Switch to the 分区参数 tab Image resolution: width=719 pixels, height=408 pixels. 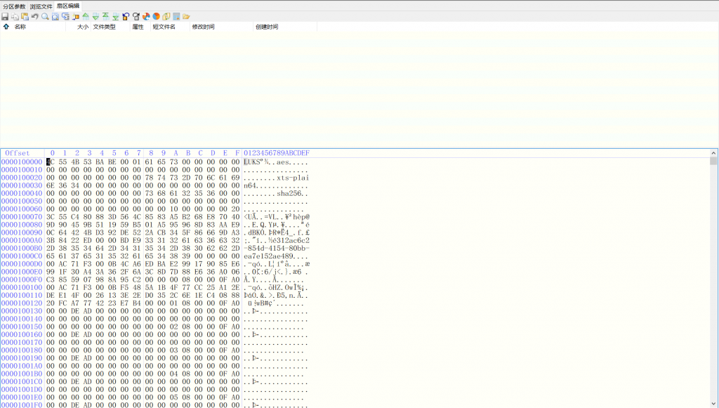[x=14, y=6]
